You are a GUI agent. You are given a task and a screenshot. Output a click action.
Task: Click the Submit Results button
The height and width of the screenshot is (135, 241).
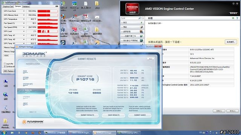tap(87, 115)
